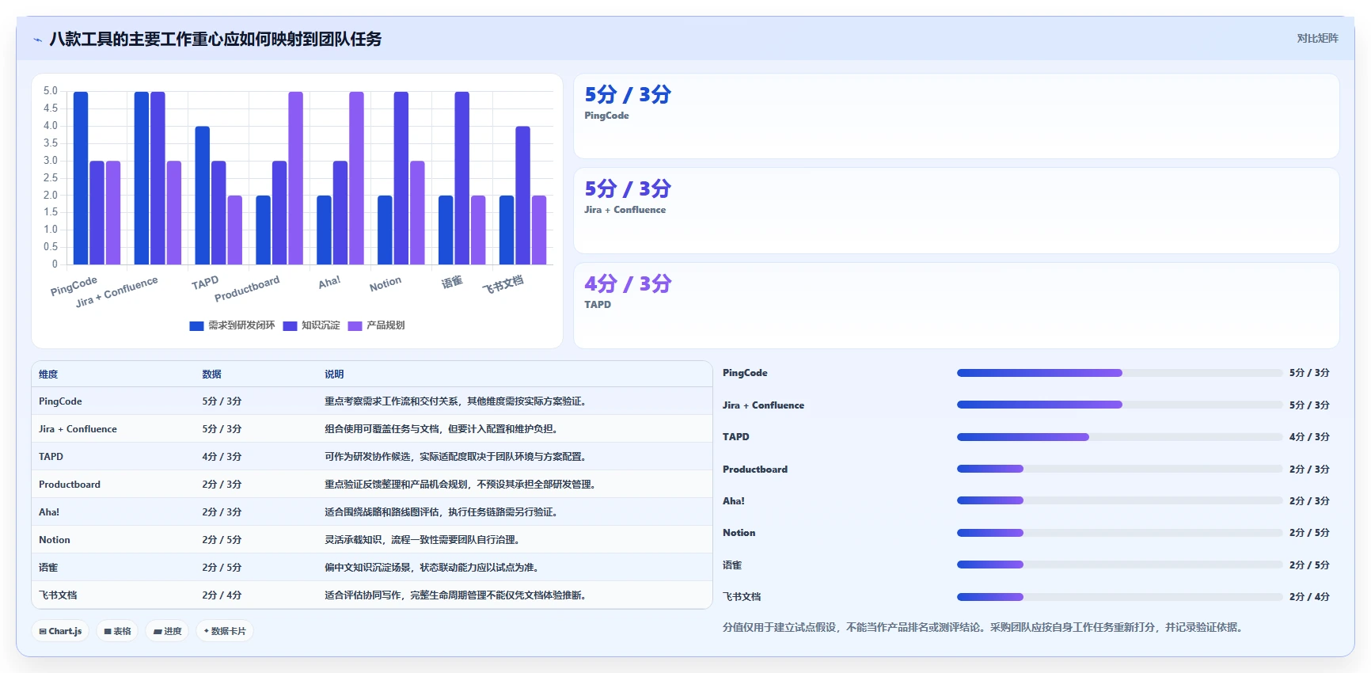Viewport: 1371px width, 673px height.
Task: Click the Productboard label on the chart axis
Action: click(247, 289)
